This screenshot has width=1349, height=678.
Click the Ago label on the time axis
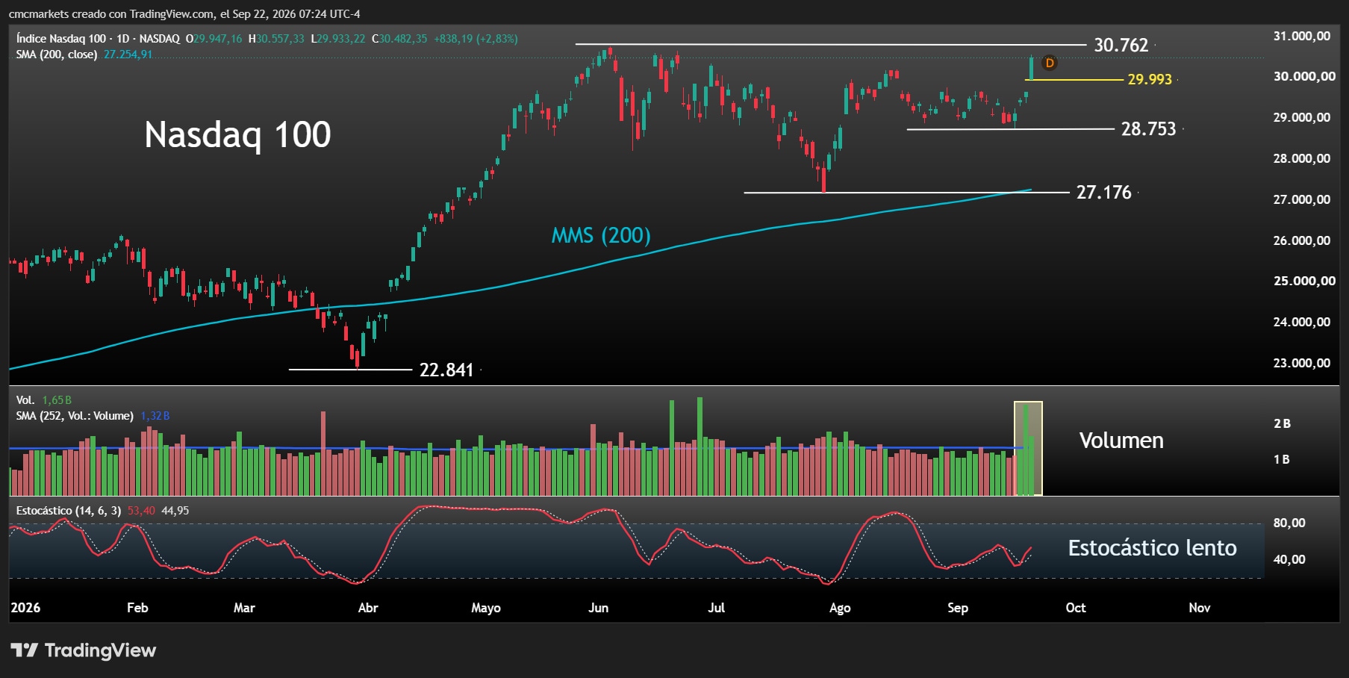840,608
